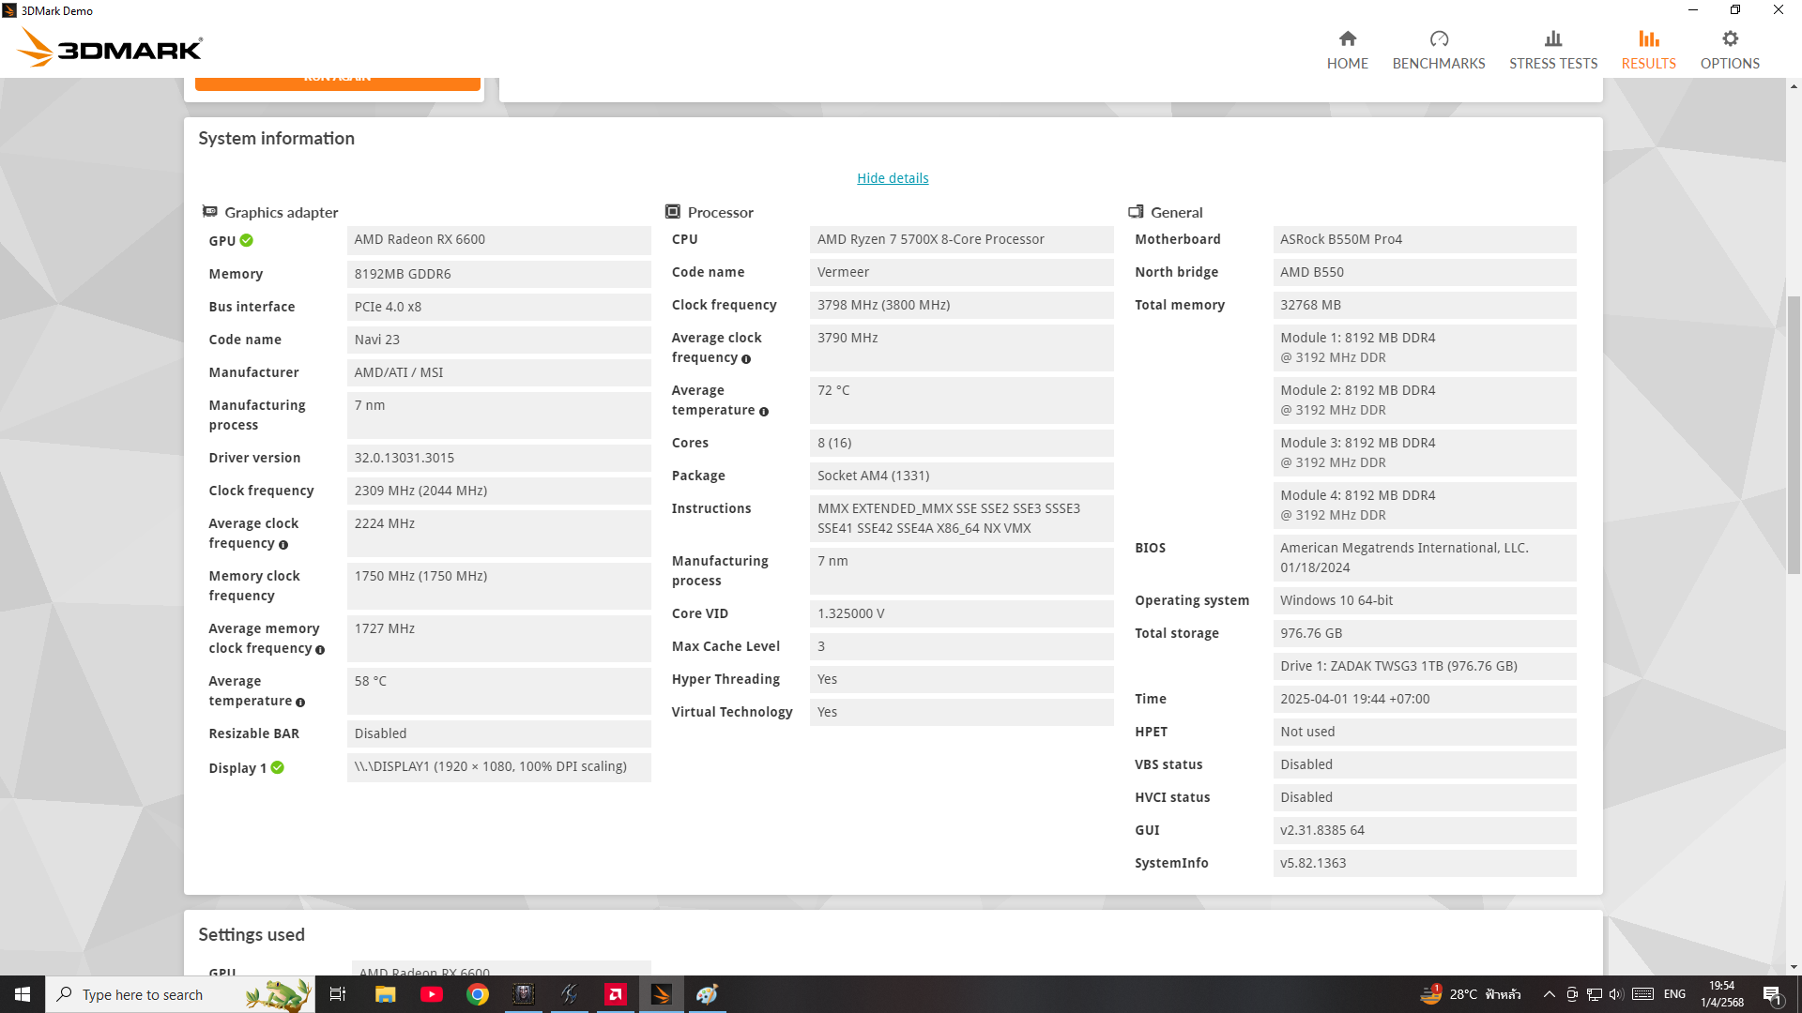Open the Options gear icon
The height and width of the screenshot is (1013, 1802).
pyautogui.click(x=1730, y=38)
